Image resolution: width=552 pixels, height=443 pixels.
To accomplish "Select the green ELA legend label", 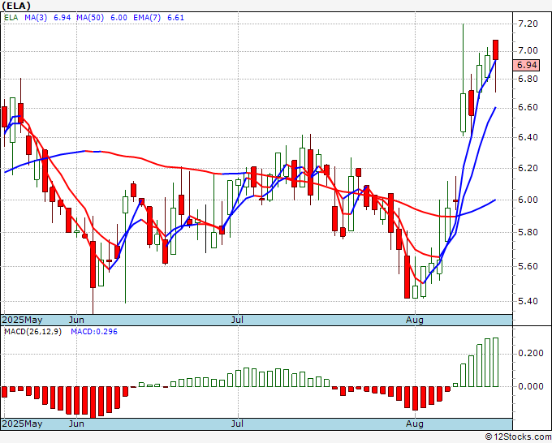I will [x=11, y=18].
